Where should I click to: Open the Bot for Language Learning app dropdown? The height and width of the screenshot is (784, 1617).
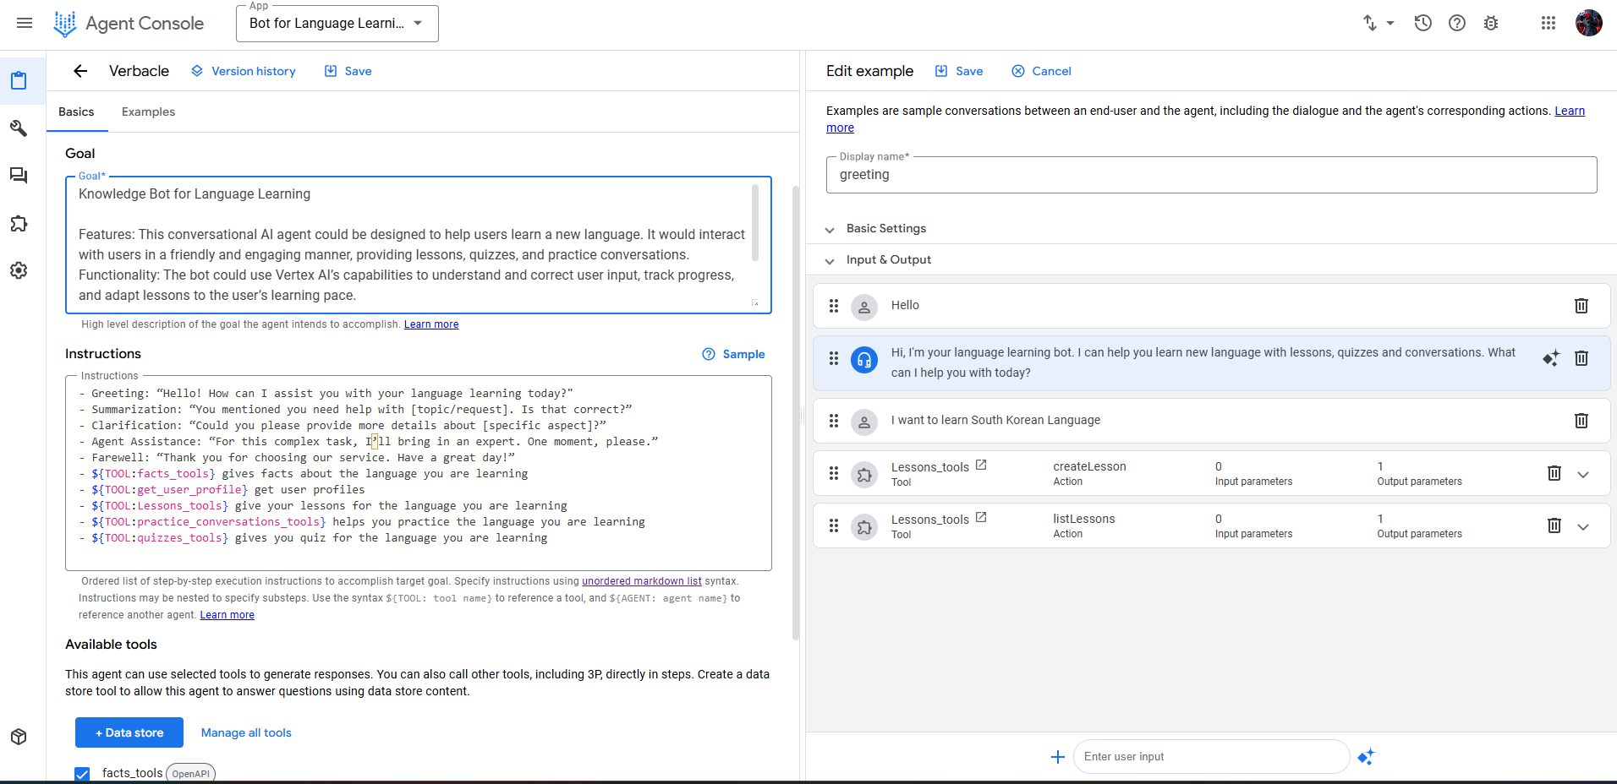337,24
